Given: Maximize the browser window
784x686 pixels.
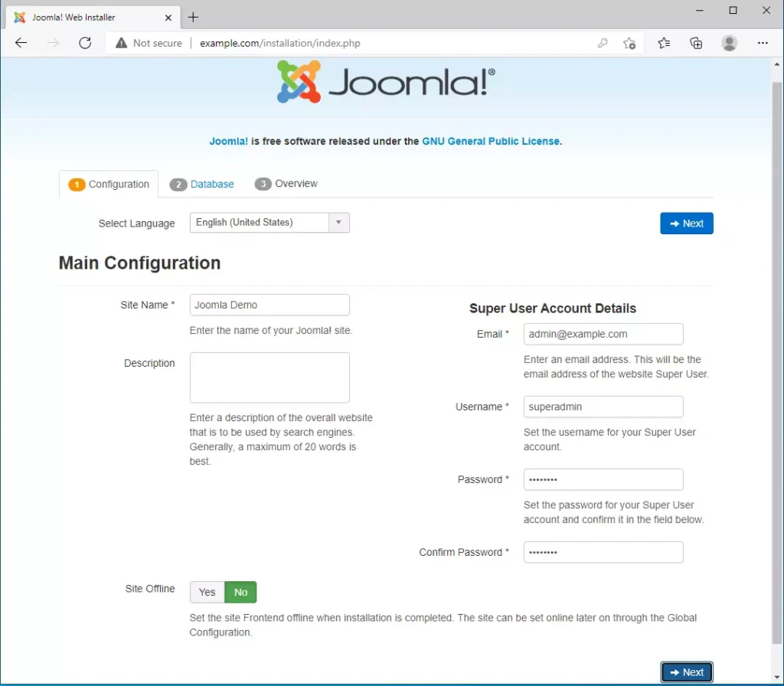Looking at the screenshot, I should [733, 11].
